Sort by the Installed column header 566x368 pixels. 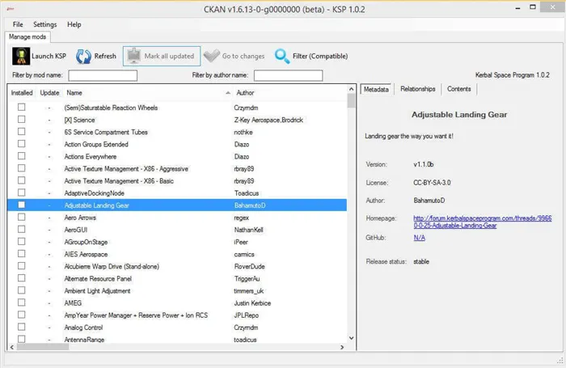(x=22, y=93)
